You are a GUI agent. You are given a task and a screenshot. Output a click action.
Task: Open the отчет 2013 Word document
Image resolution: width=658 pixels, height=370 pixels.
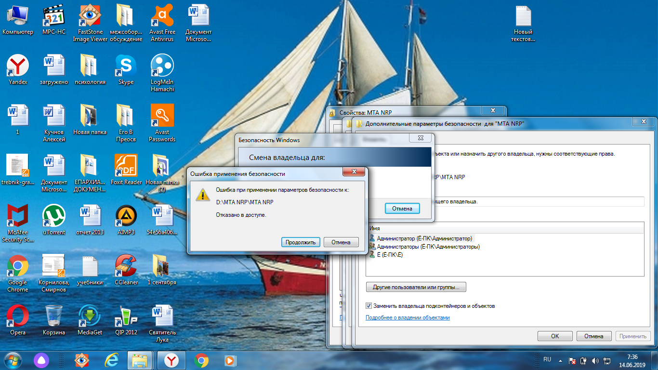coord(90,220)
